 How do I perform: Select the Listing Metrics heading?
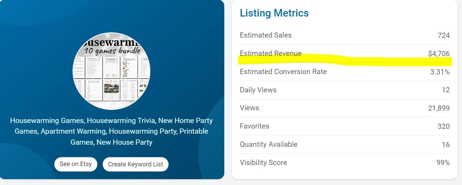(274, 13)
